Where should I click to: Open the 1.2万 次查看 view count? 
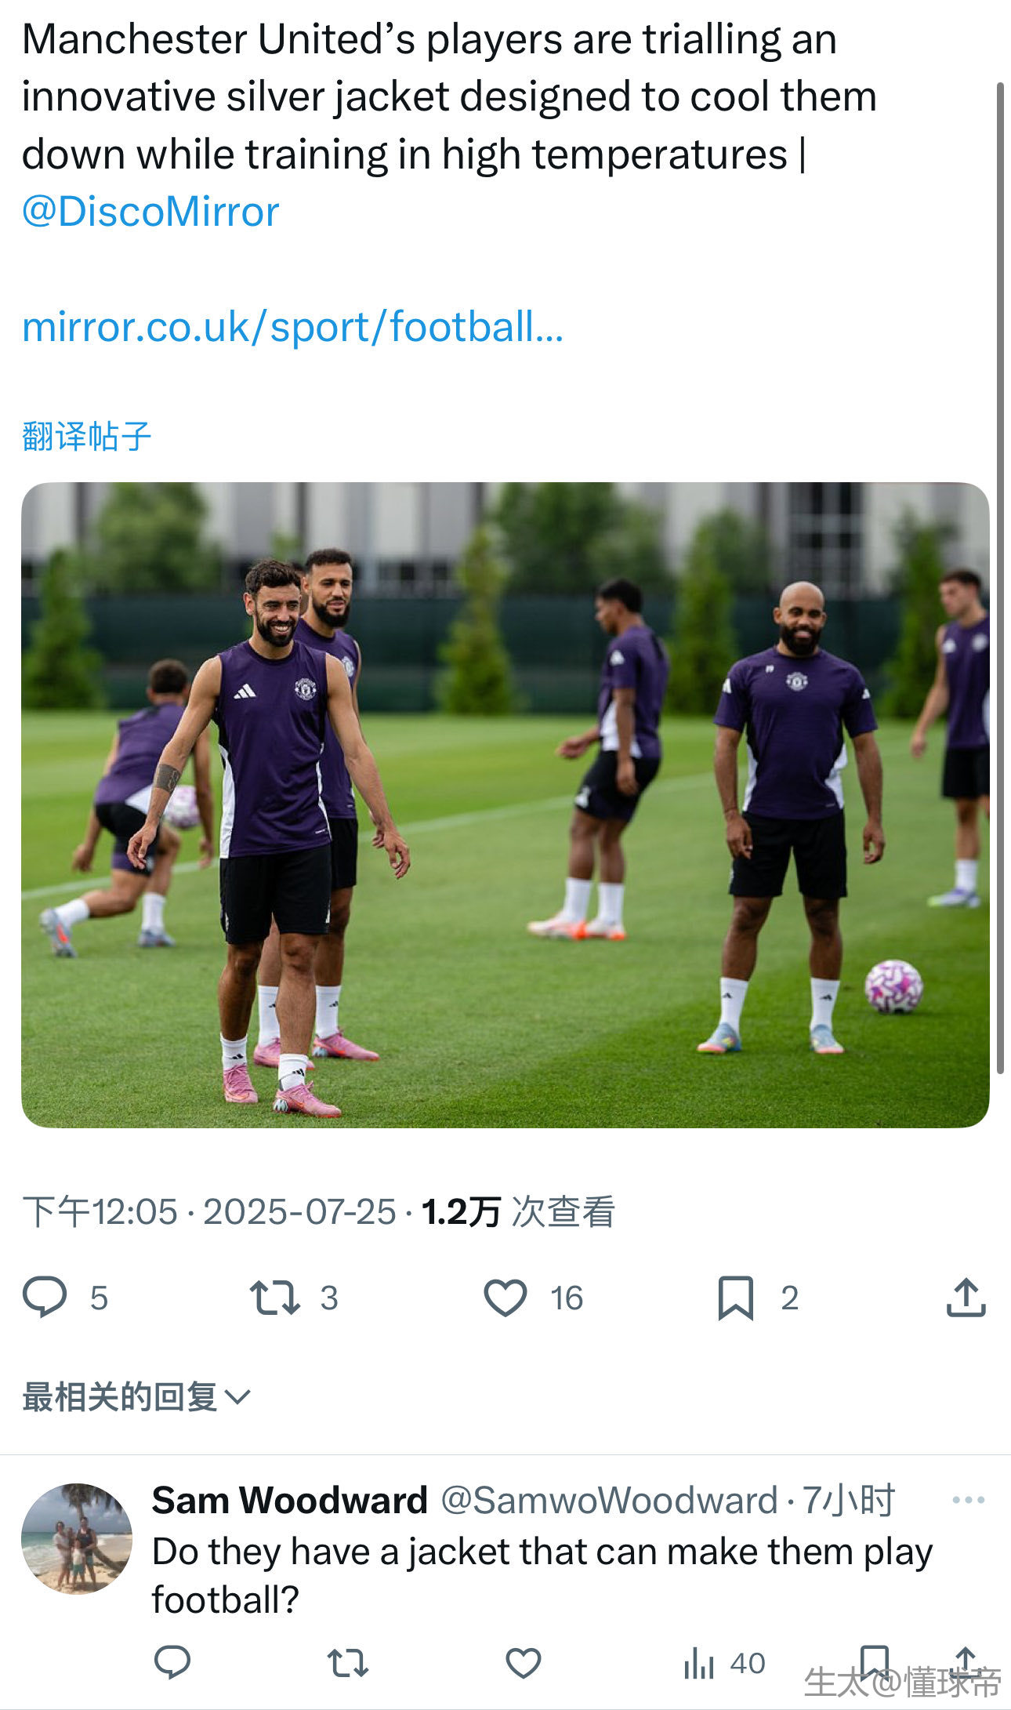point(518,1211)
